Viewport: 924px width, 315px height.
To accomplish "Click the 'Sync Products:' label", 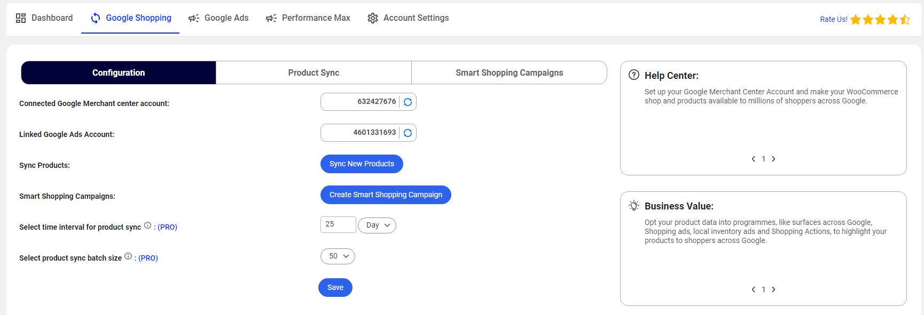I will coord(44,165).
